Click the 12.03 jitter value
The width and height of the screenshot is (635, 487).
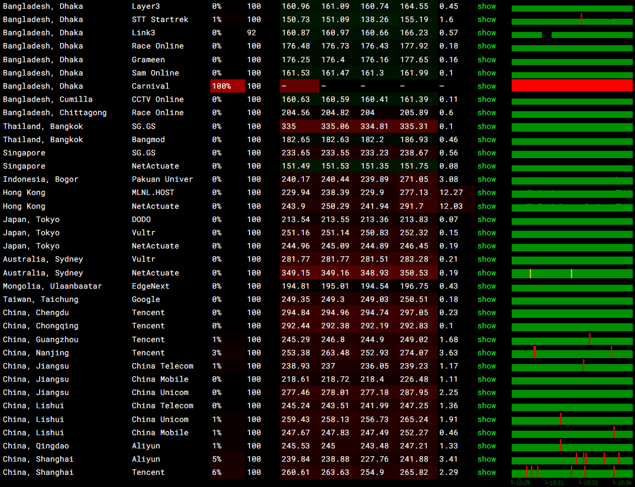click(x=451, y=206)
